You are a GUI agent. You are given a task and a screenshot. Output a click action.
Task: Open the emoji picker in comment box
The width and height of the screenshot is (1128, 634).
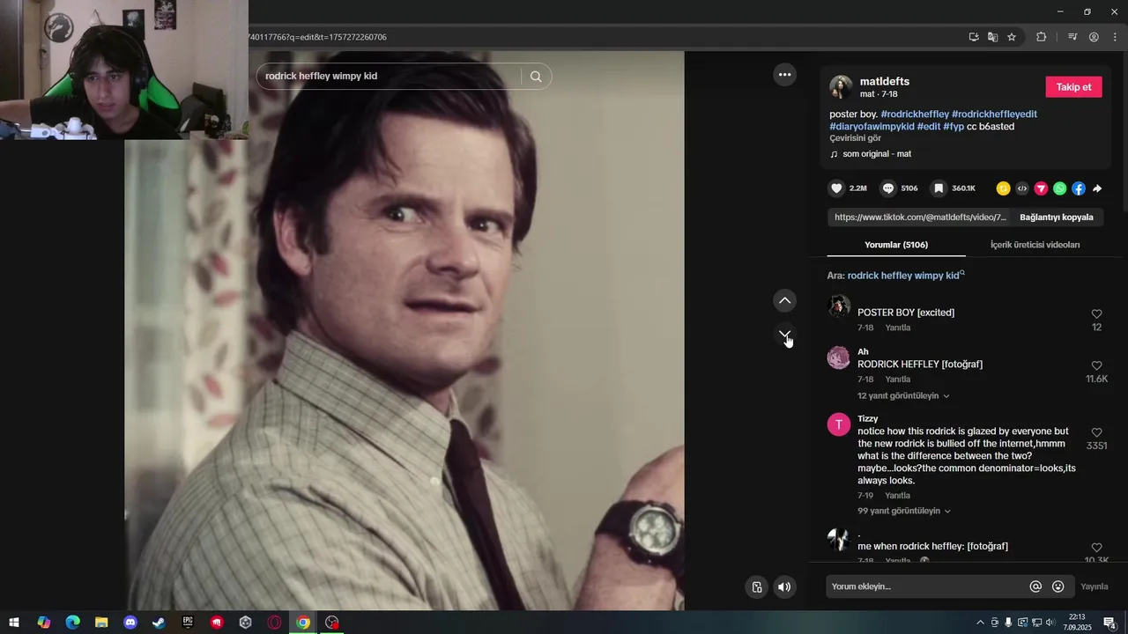[x=1058, y=586]
